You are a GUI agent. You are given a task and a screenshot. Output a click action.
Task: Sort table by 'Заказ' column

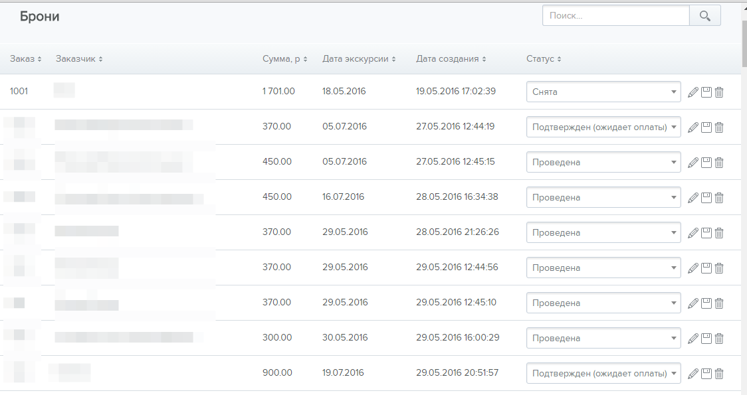(25, 59)
